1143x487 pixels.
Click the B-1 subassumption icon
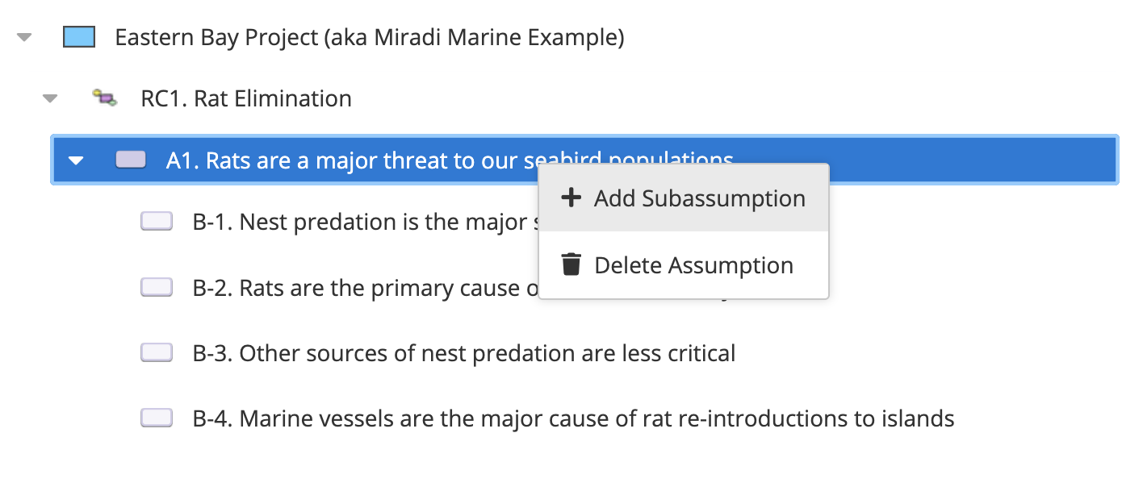(157, 222)
